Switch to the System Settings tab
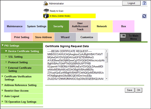The height and width of the screenshot is (109, 151). 37,26
